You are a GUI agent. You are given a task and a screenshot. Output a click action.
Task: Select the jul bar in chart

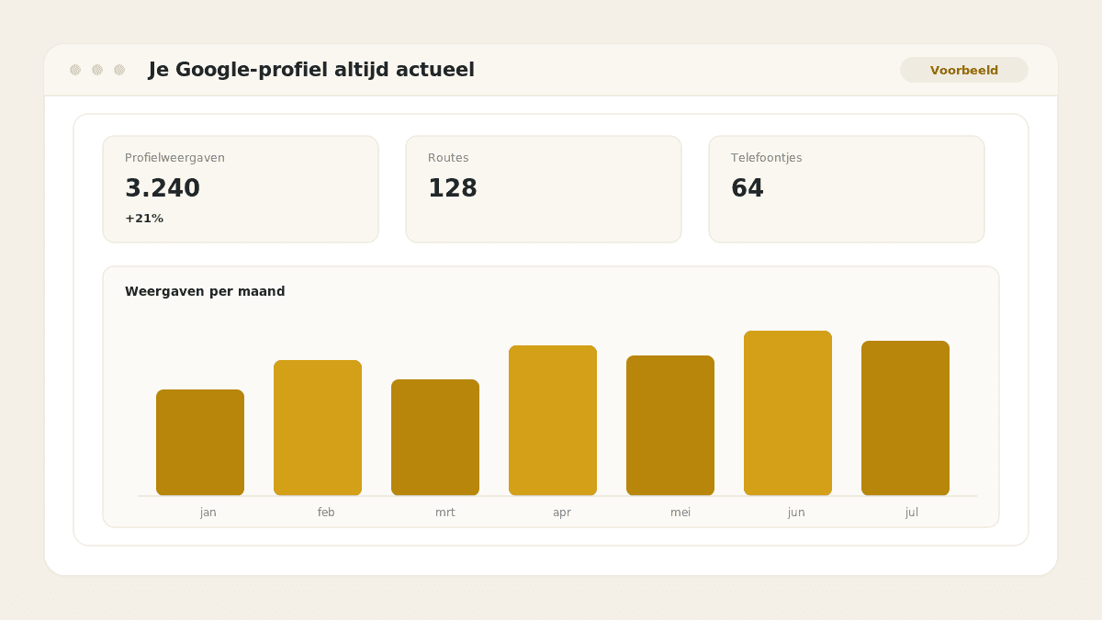(905, 419)
